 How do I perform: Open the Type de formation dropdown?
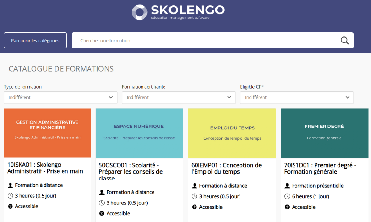coord(61,97)
